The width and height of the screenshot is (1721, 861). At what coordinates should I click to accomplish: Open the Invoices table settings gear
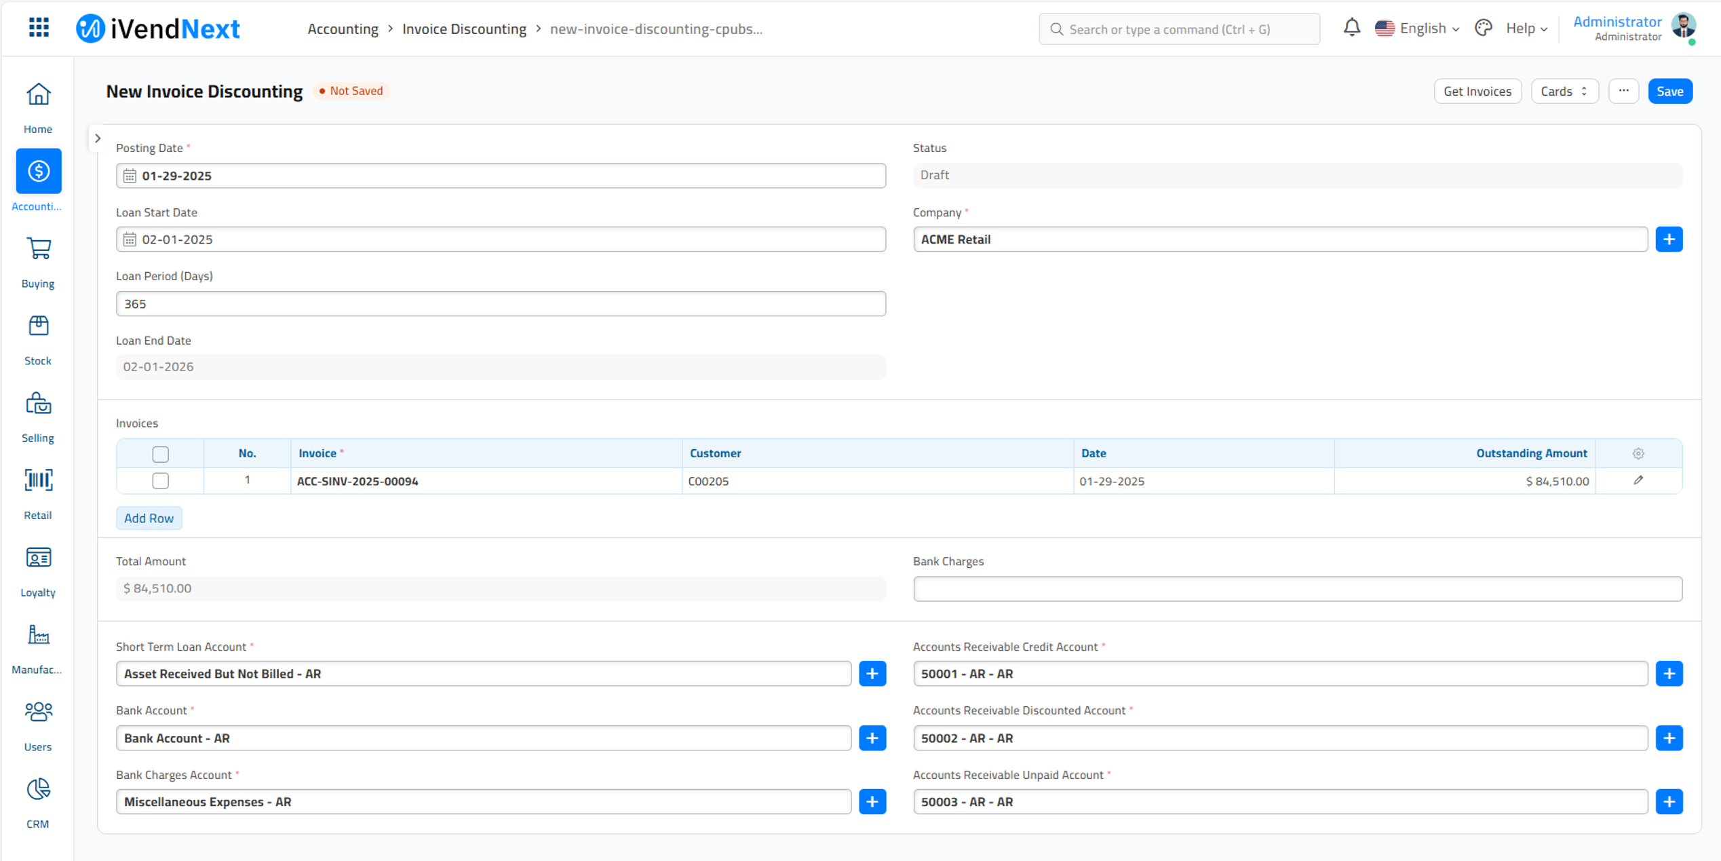[1638, 453]
